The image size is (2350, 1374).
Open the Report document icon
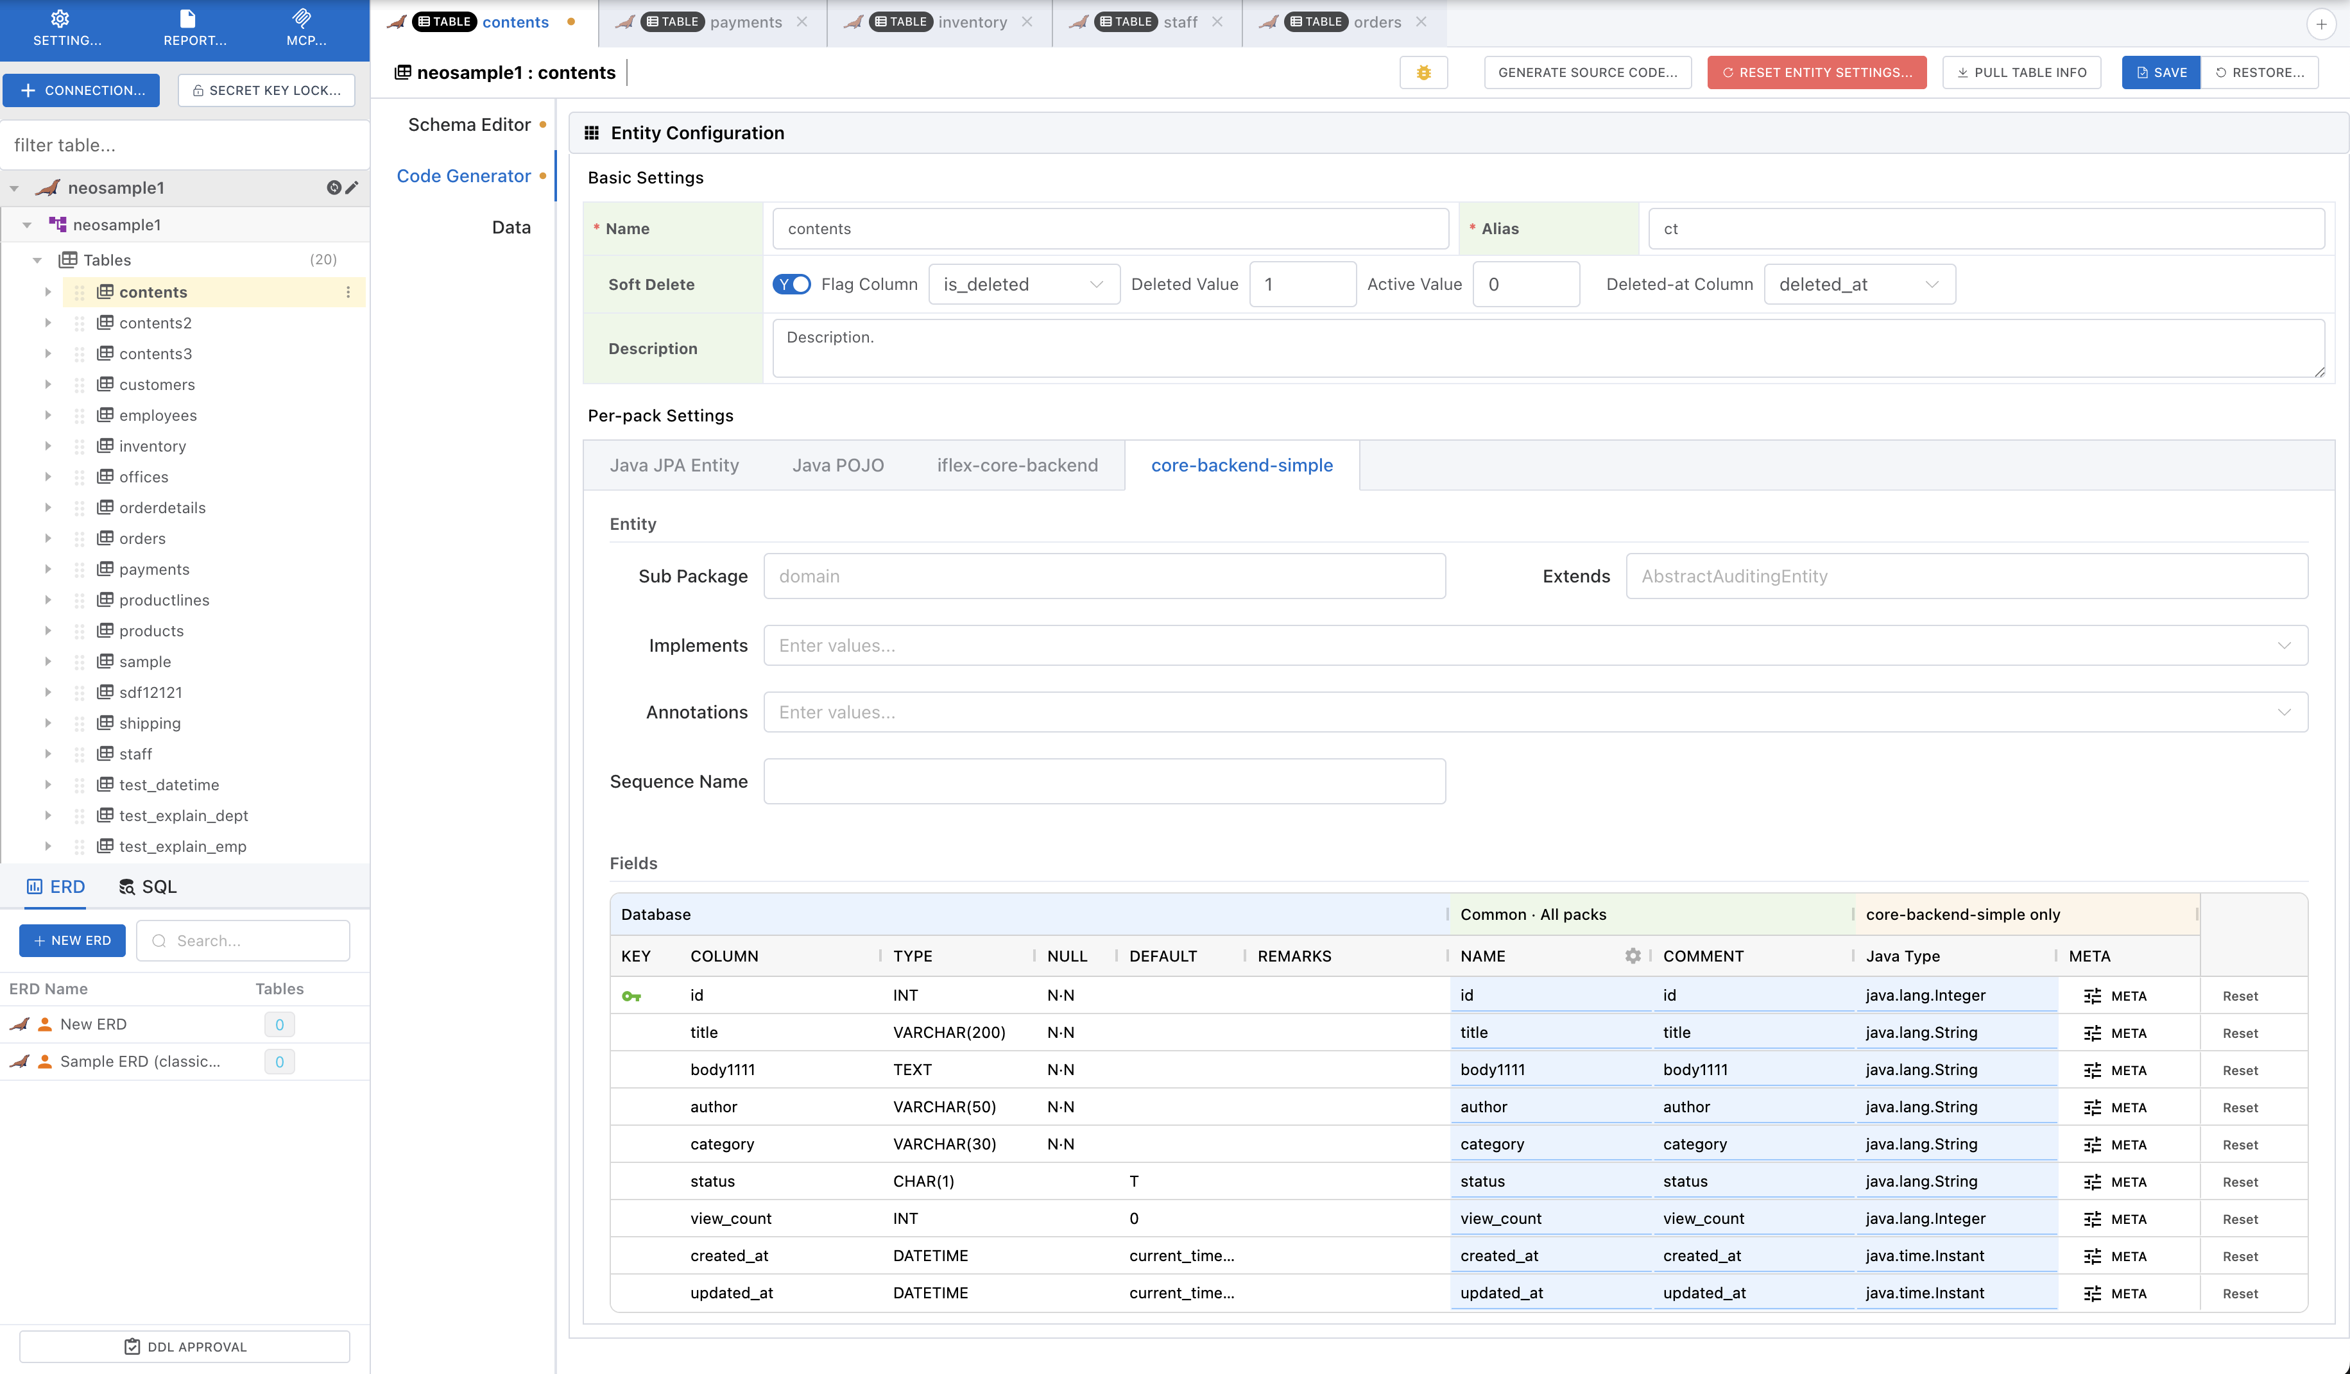click(187, 18)
